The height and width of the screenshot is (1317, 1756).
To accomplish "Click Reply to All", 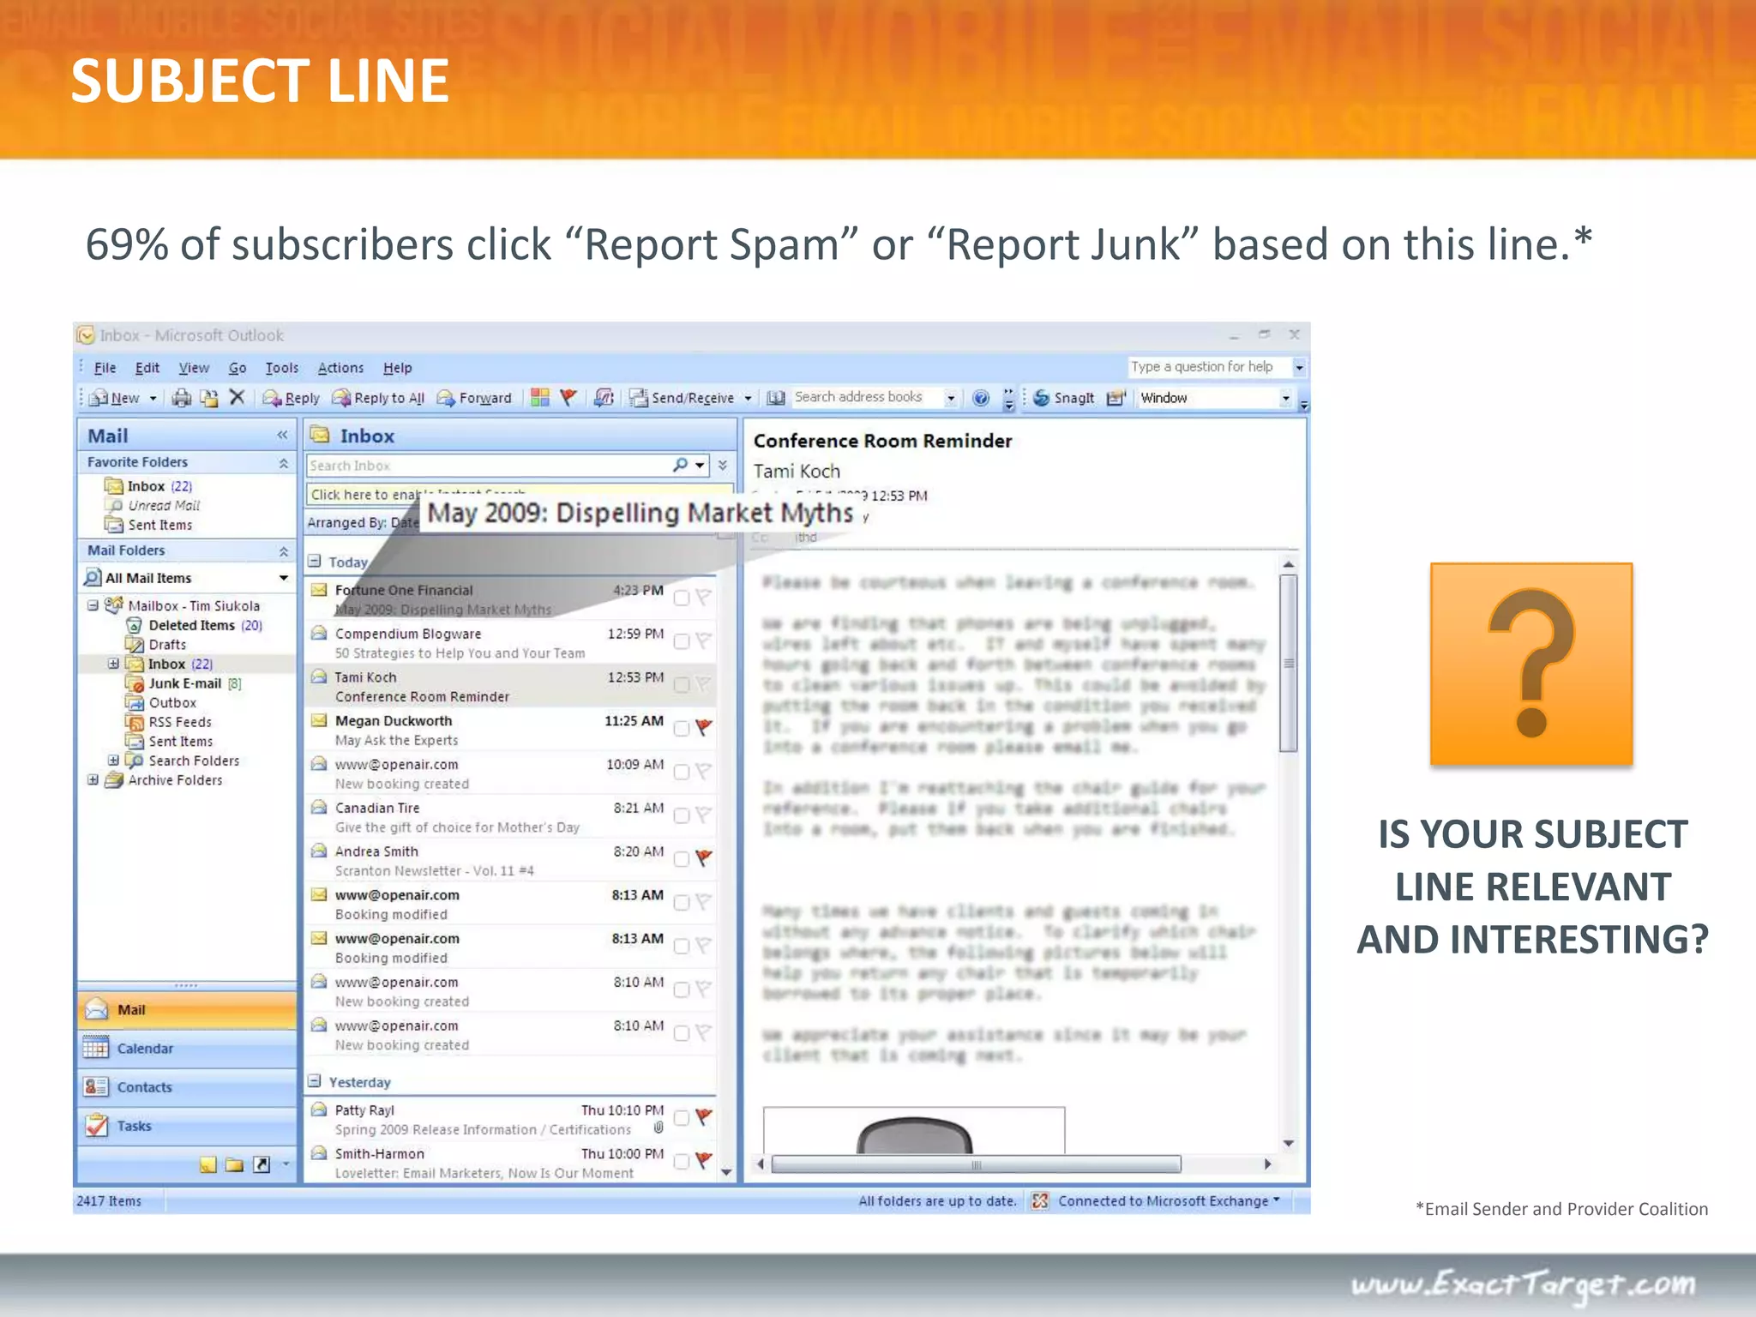I will pyautogui.click(x=378, y=398).
